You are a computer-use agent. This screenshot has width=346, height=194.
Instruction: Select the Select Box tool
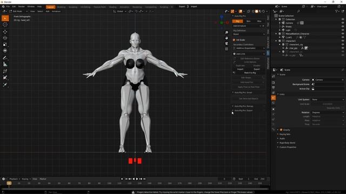[x=5, y=18]
